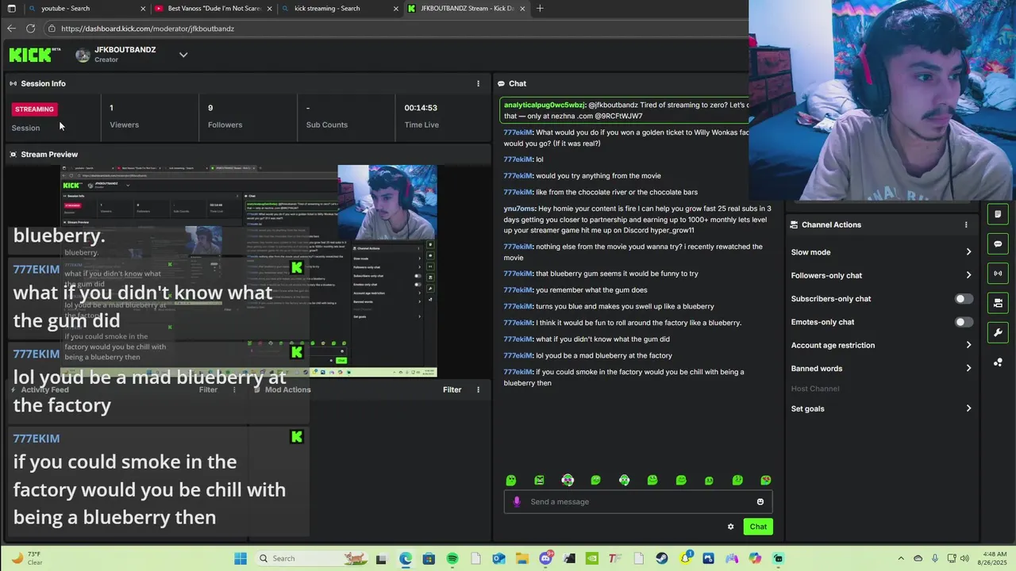Click the Mod Actions Filter button
The image size is (1016, 571).
pyautogui.click(x=452, y=389)
